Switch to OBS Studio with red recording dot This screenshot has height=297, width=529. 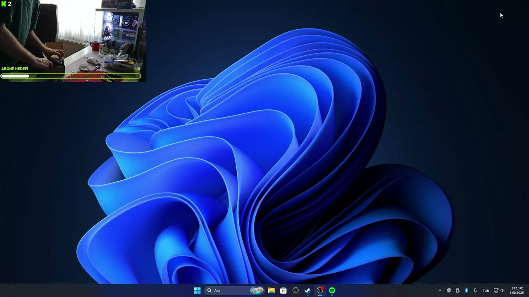[320, 290]
